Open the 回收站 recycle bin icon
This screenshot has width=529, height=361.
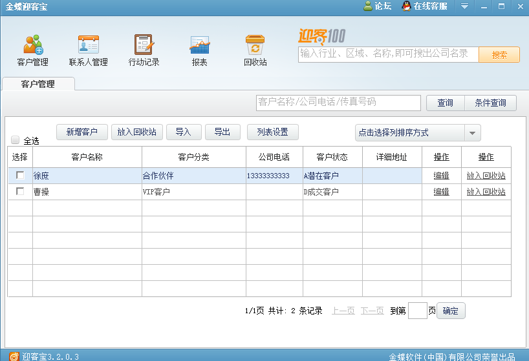coord(255,50)
